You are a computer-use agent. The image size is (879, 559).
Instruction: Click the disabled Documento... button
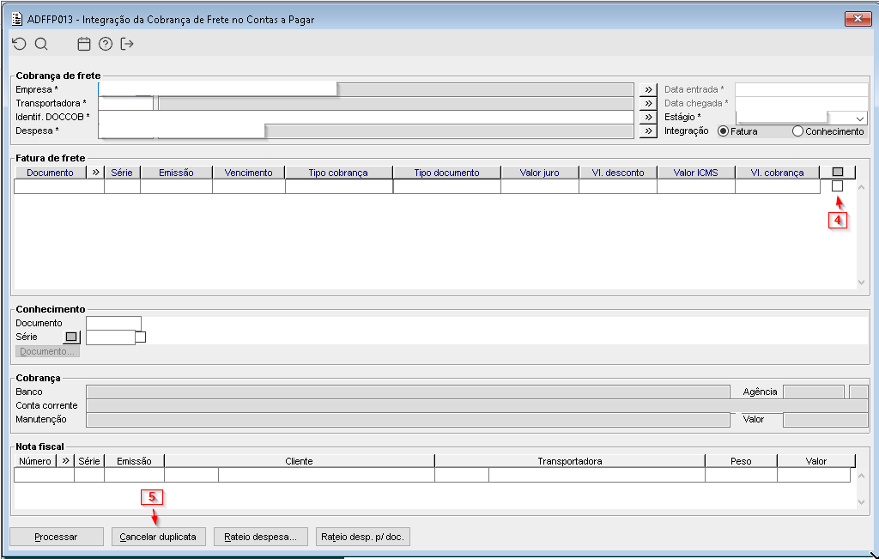tap(47, 351)
